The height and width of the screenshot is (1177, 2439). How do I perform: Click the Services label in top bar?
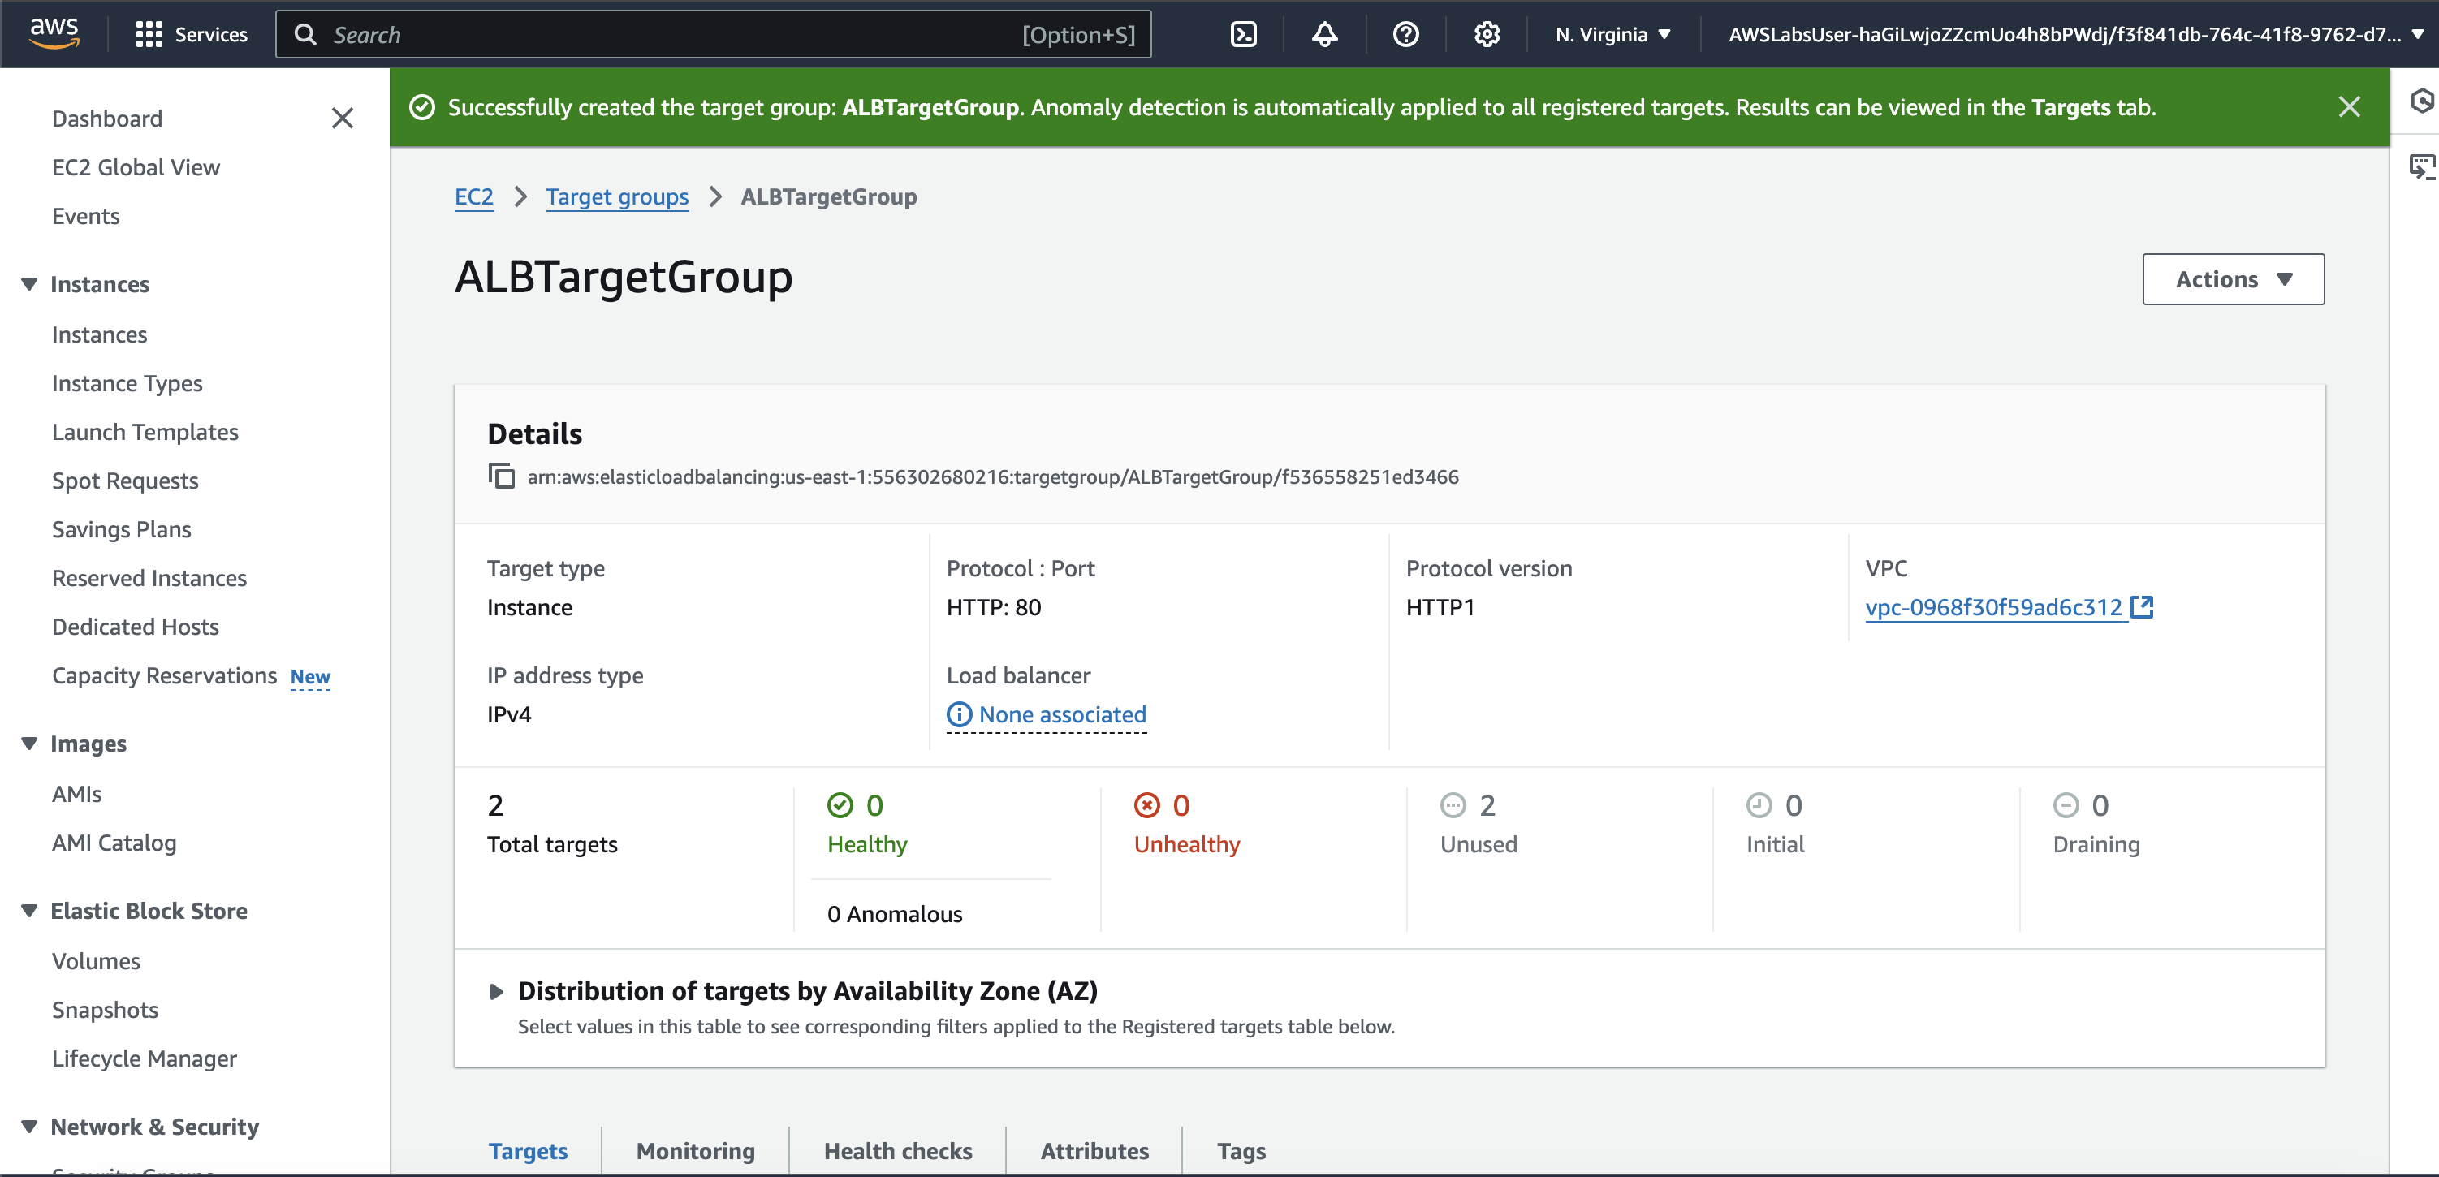click(211, 35)
